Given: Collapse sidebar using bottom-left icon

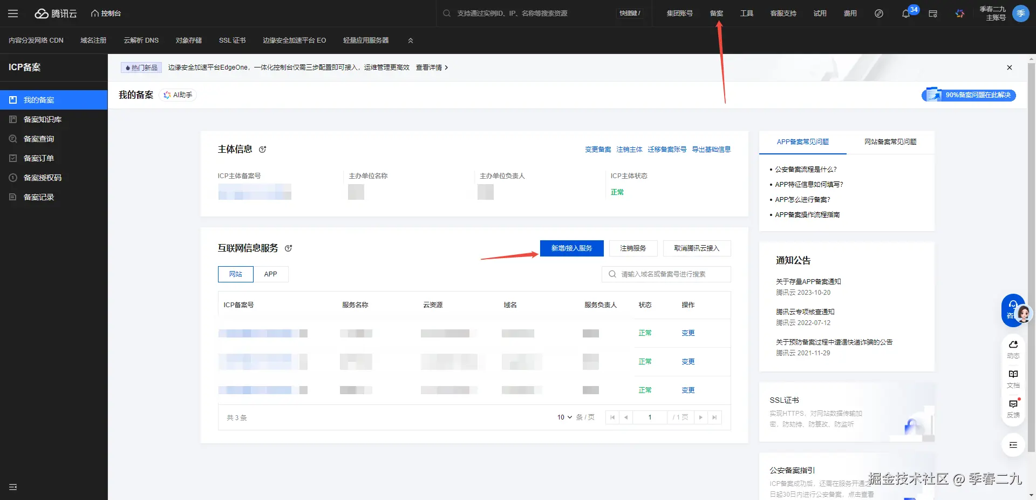Looking at the screenshot, I should (x=13, y=487).
